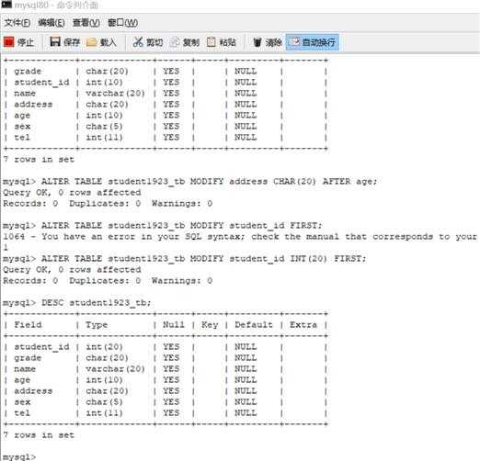
Task: Click the Cut (剪切) scissors button
Action: [x=148, y=42]
